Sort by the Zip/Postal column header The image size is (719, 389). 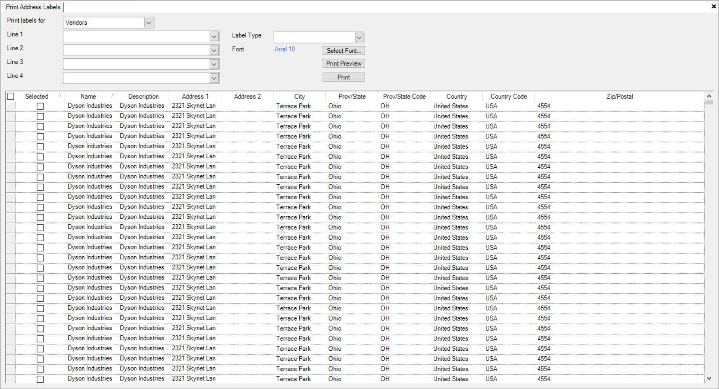620,97
